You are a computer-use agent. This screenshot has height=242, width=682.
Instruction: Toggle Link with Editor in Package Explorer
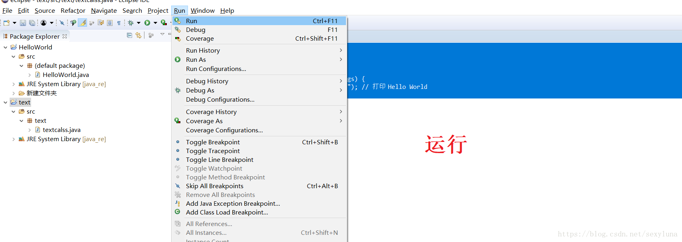click(x=138, y=35)
